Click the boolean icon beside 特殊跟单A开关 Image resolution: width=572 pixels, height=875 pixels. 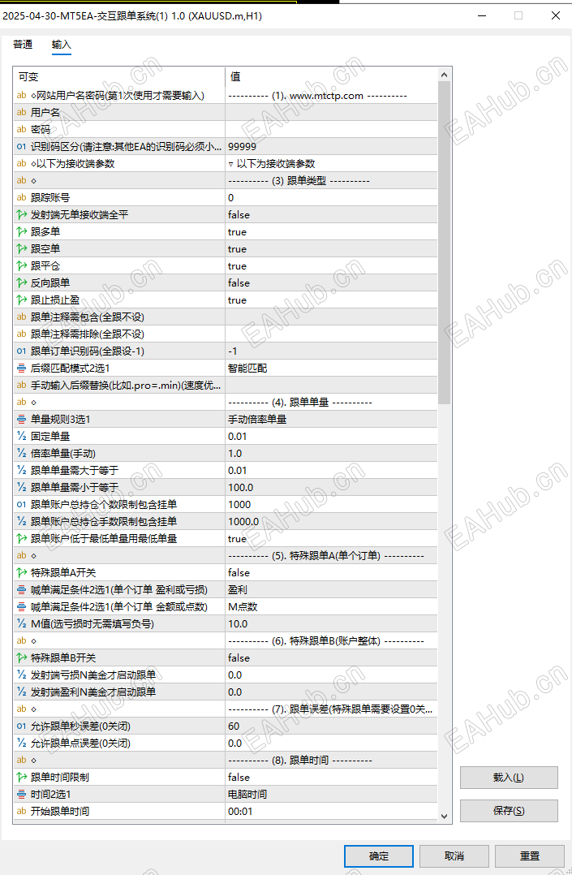click(x=21, y=572)
